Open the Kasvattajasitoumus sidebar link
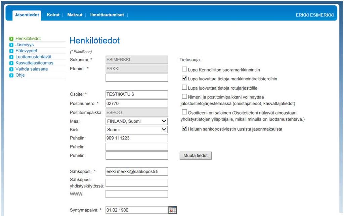Screen dimensions: 344x216 pyautogui.click(x=34, y=63)
